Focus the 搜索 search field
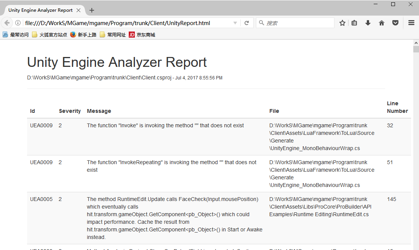 [295, 23]
